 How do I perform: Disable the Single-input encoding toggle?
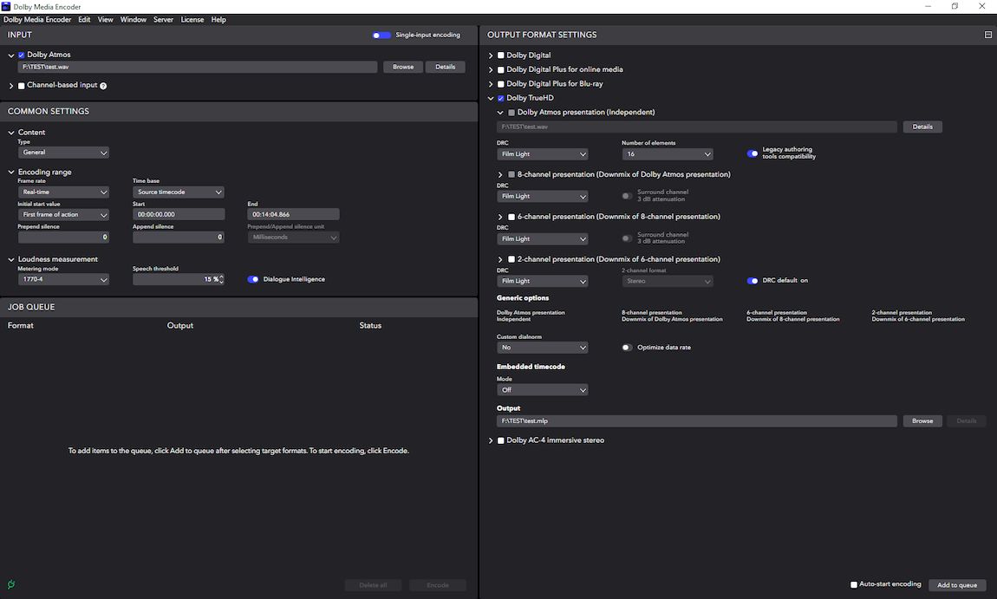380,35
